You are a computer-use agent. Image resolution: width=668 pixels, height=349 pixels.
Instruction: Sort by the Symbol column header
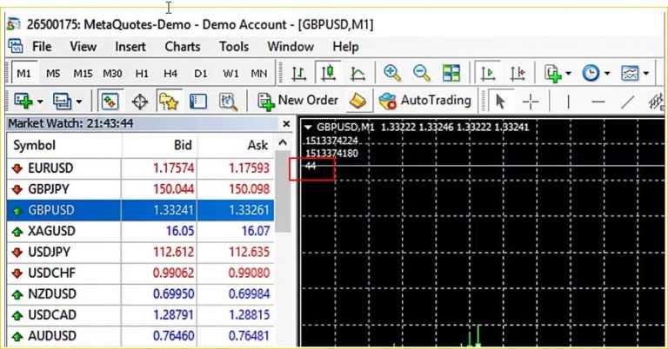tap(63, 145)
